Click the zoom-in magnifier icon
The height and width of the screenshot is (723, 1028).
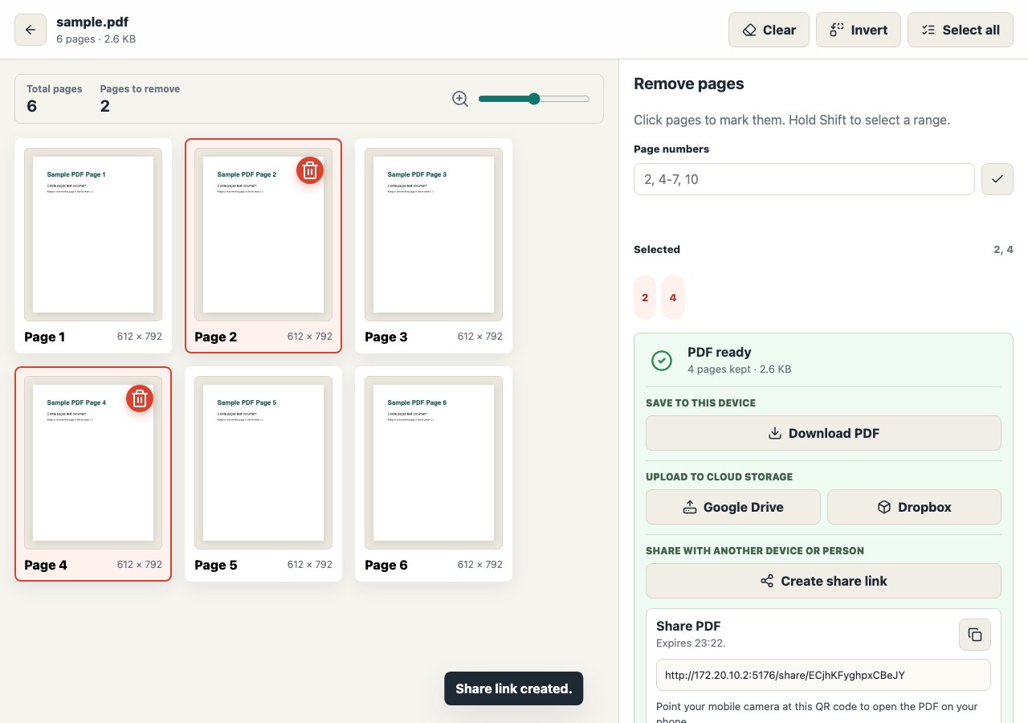460,99
